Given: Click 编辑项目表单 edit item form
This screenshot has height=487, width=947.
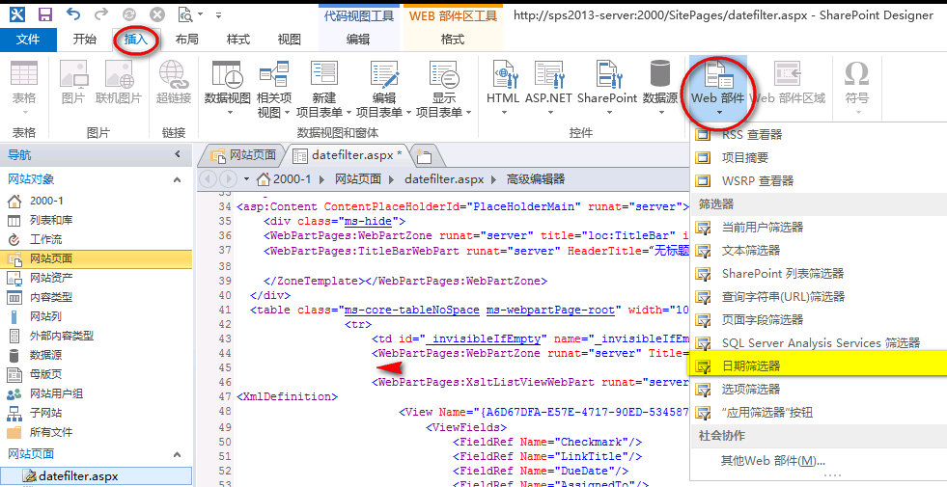Looking at the screenshot, I should coord(383,88).
